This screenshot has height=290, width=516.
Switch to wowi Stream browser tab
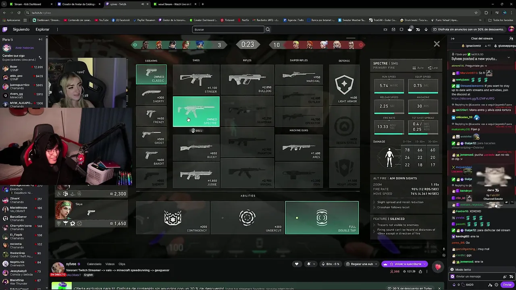point(175,4)
